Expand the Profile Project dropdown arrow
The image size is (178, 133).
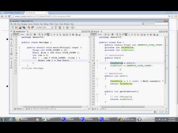[x=75, y=27]
